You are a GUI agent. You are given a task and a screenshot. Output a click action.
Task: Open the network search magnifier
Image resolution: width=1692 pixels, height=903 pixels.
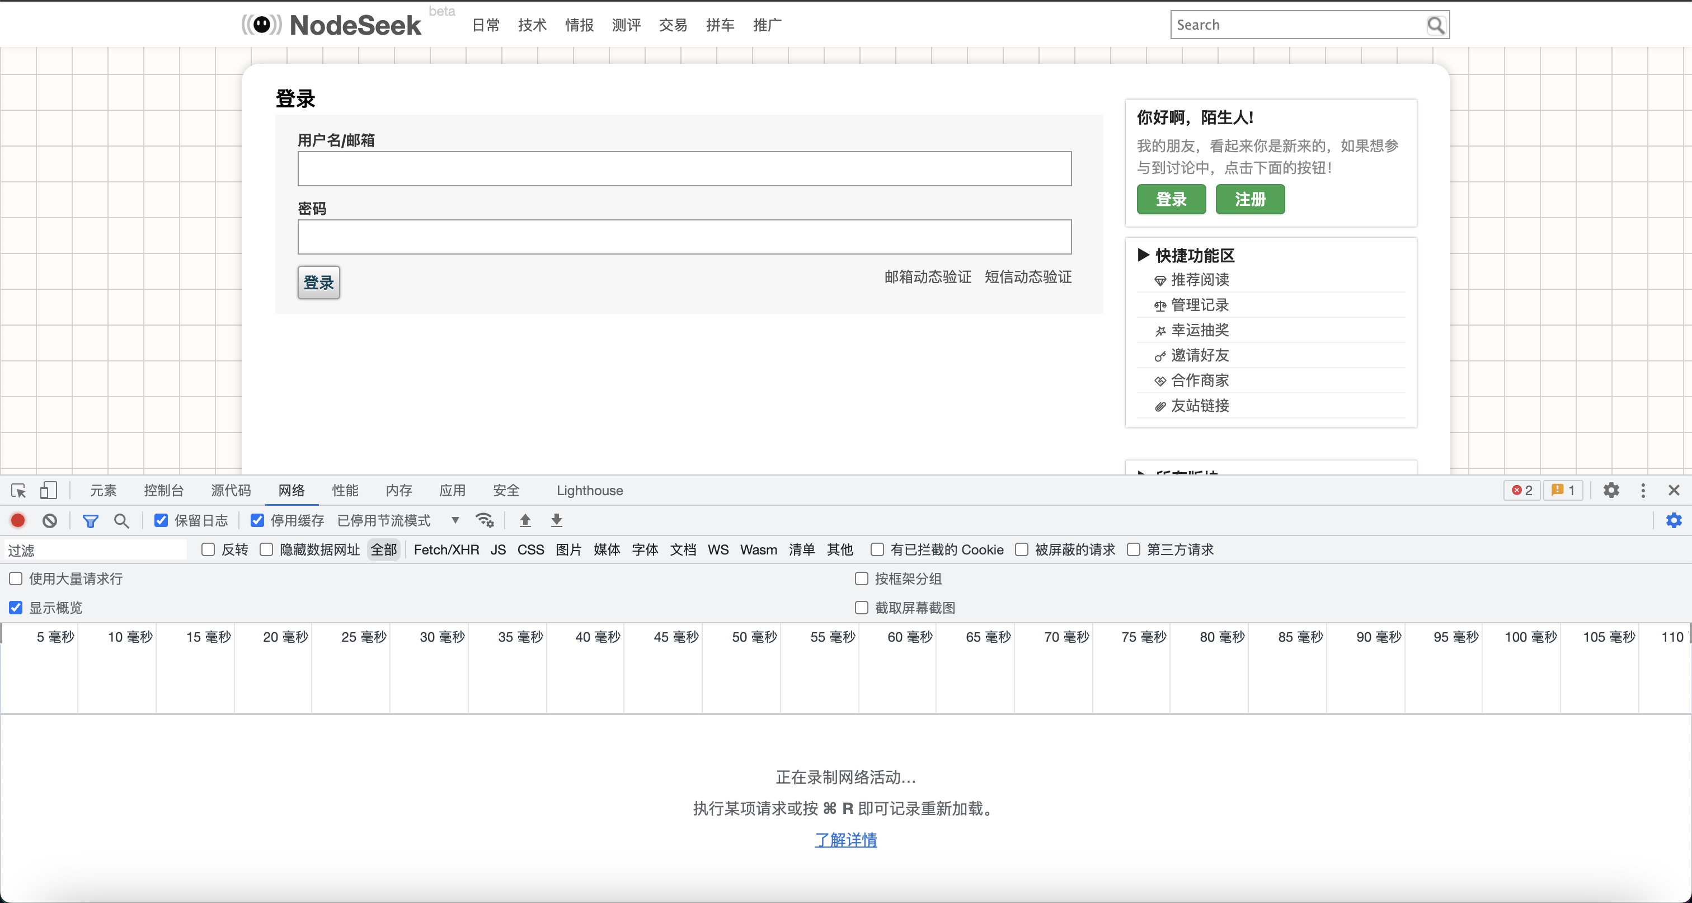[121, 521]
